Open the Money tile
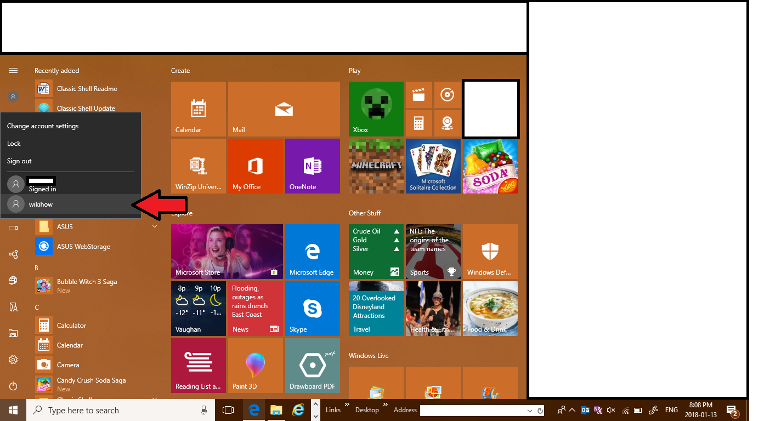Screen dimensions: 781x421 376,252
